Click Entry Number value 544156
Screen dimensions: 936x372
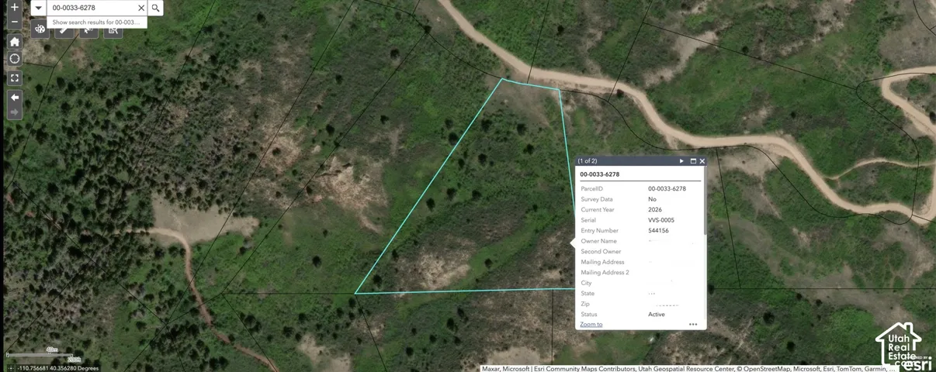pos(658,231)
